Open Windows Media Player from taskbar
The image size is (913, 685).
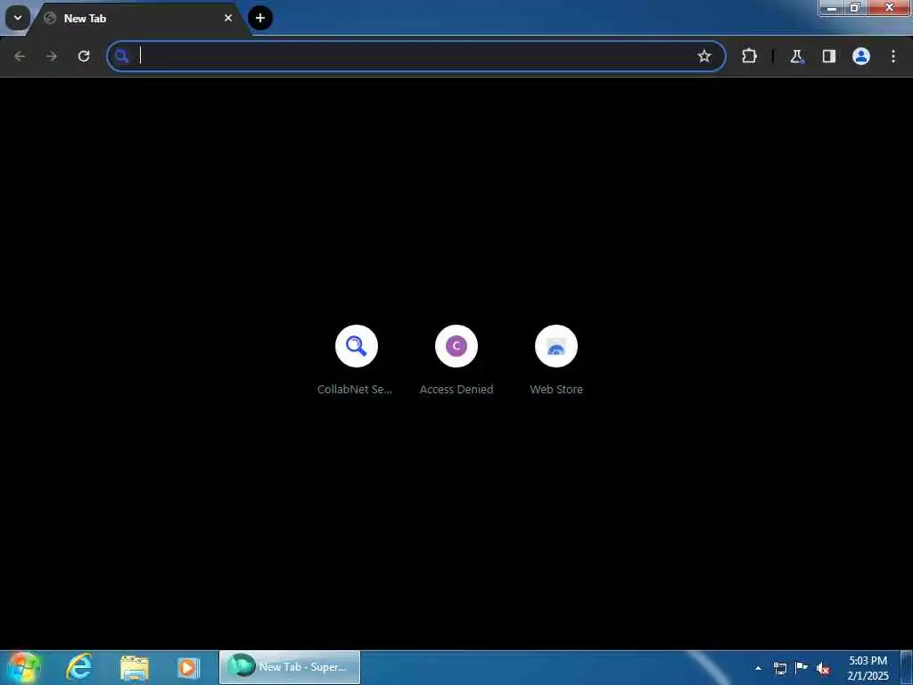click(188, 667)
